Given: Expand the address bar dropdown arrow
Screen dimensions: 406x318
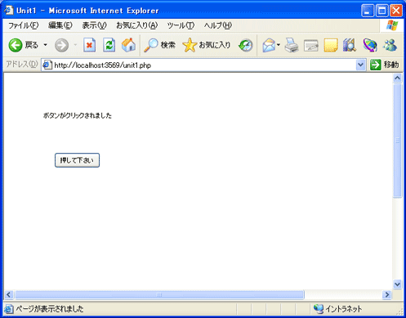Looking at the screenshot, I should (360, 65).
